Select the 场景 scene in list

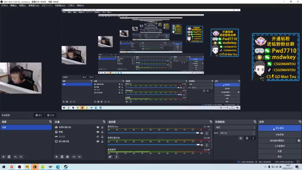[x=26, y=127]
